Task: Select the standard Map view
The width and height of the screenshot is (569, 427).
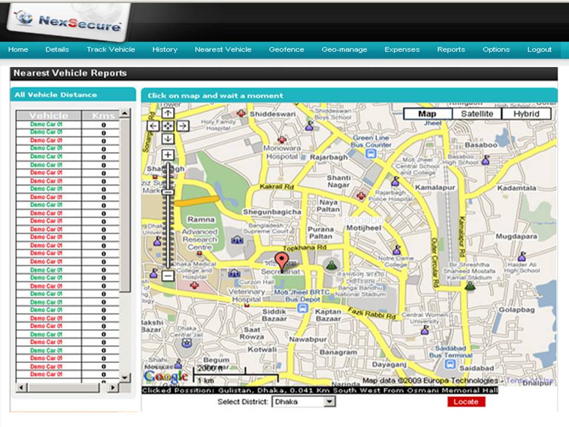Action: [x=427, y=114]
